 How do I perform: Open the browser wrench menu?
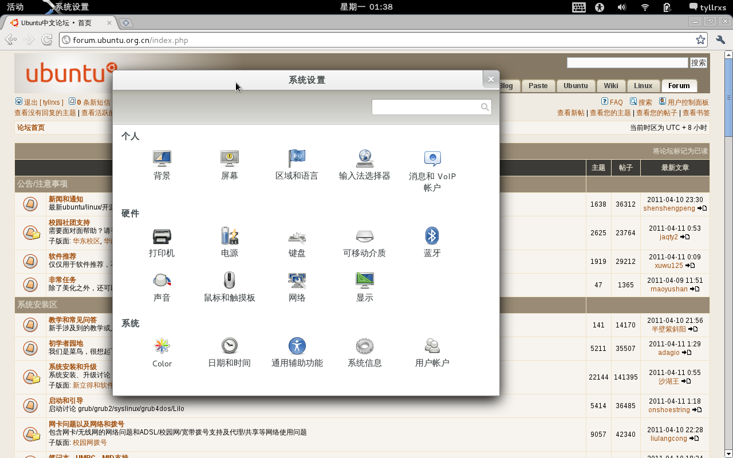coord(720,40)
